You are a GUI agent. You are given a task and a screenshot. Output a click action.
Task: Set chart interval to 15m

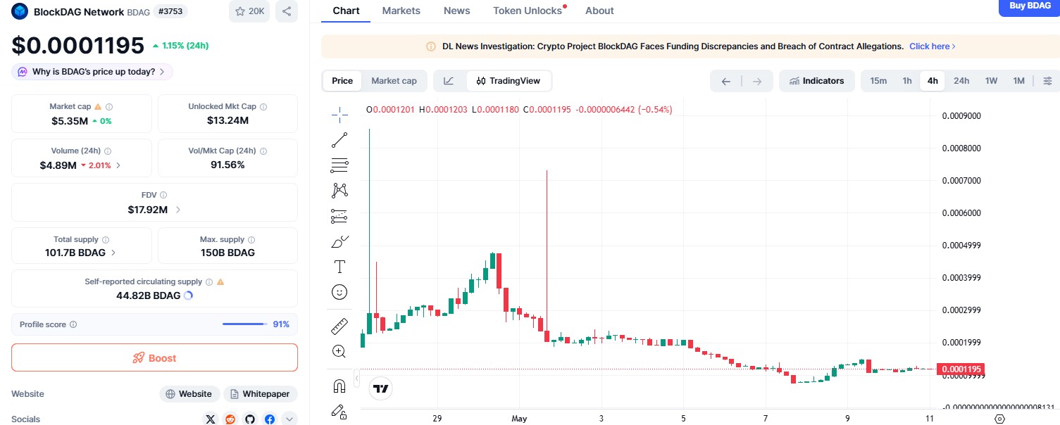(878, 81)
